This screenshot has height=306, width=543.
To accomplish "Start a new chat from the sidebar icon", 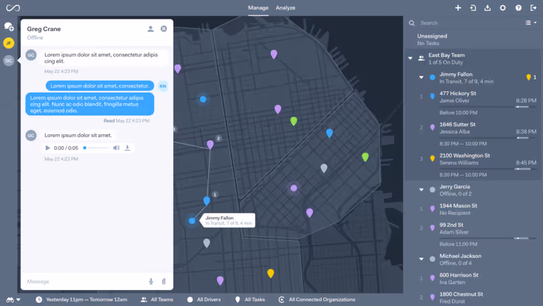I will 9,27.
